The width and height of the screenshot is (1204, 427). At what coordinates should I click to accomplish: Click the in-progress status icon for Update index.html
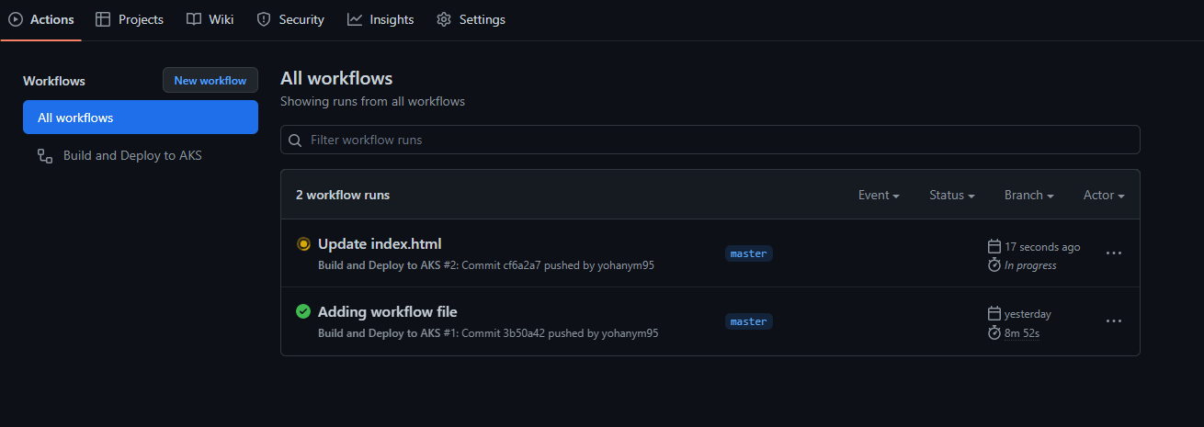[303, 244]
